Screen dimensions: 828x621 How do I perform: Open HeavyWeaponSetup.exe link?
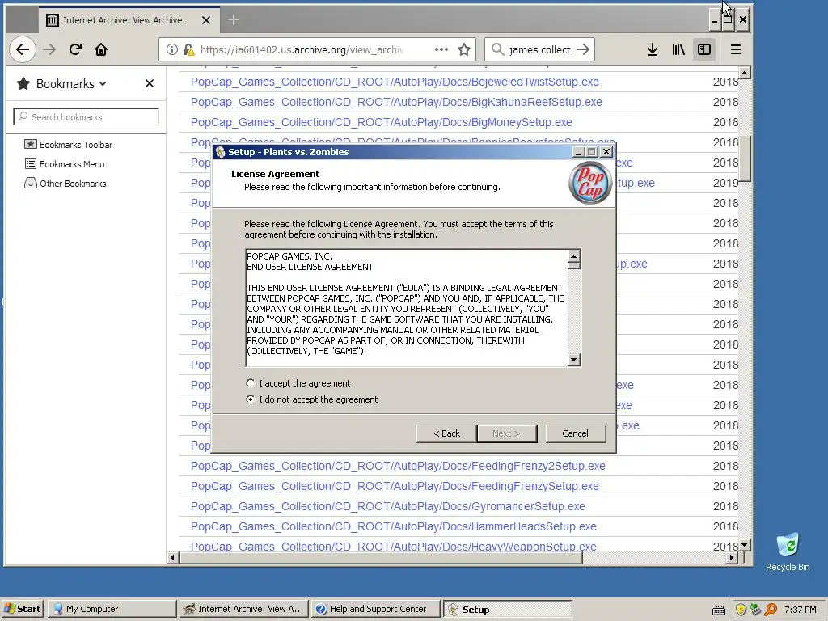tap(394, 546)
